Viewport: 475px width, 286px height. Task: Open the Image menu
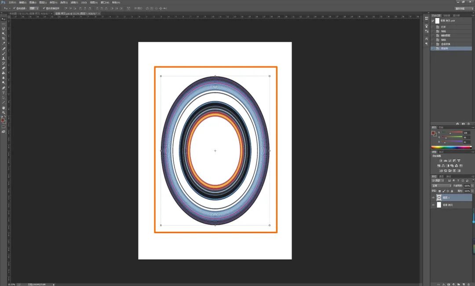coord(33,3)
